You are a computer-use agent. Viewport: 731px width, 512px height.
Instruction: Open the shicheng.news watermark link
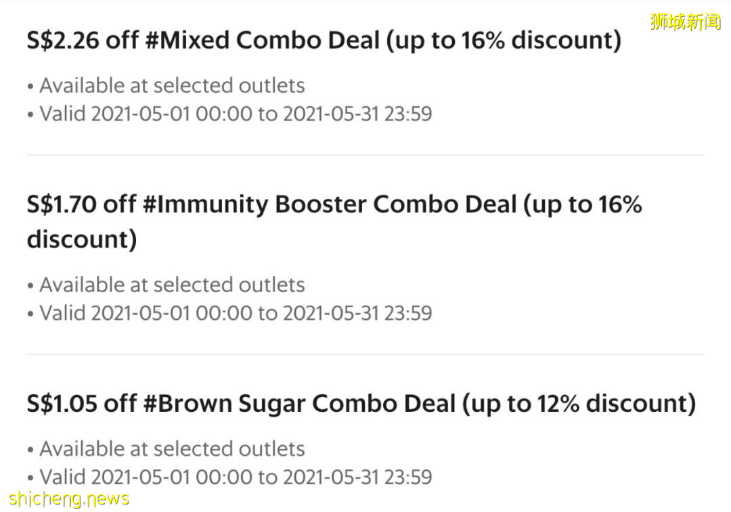(68, 499)
